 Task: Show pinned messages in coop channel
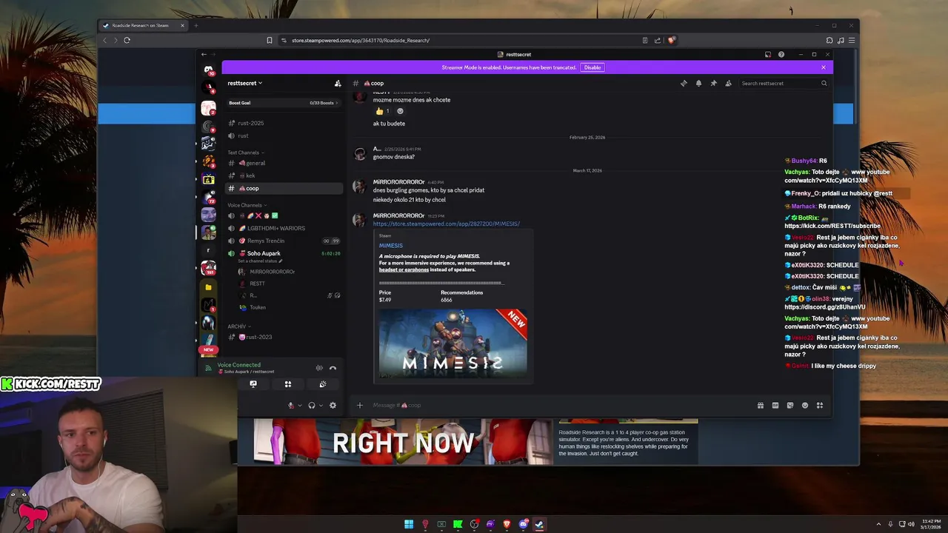pyautogui.click(x=713, y=83)
